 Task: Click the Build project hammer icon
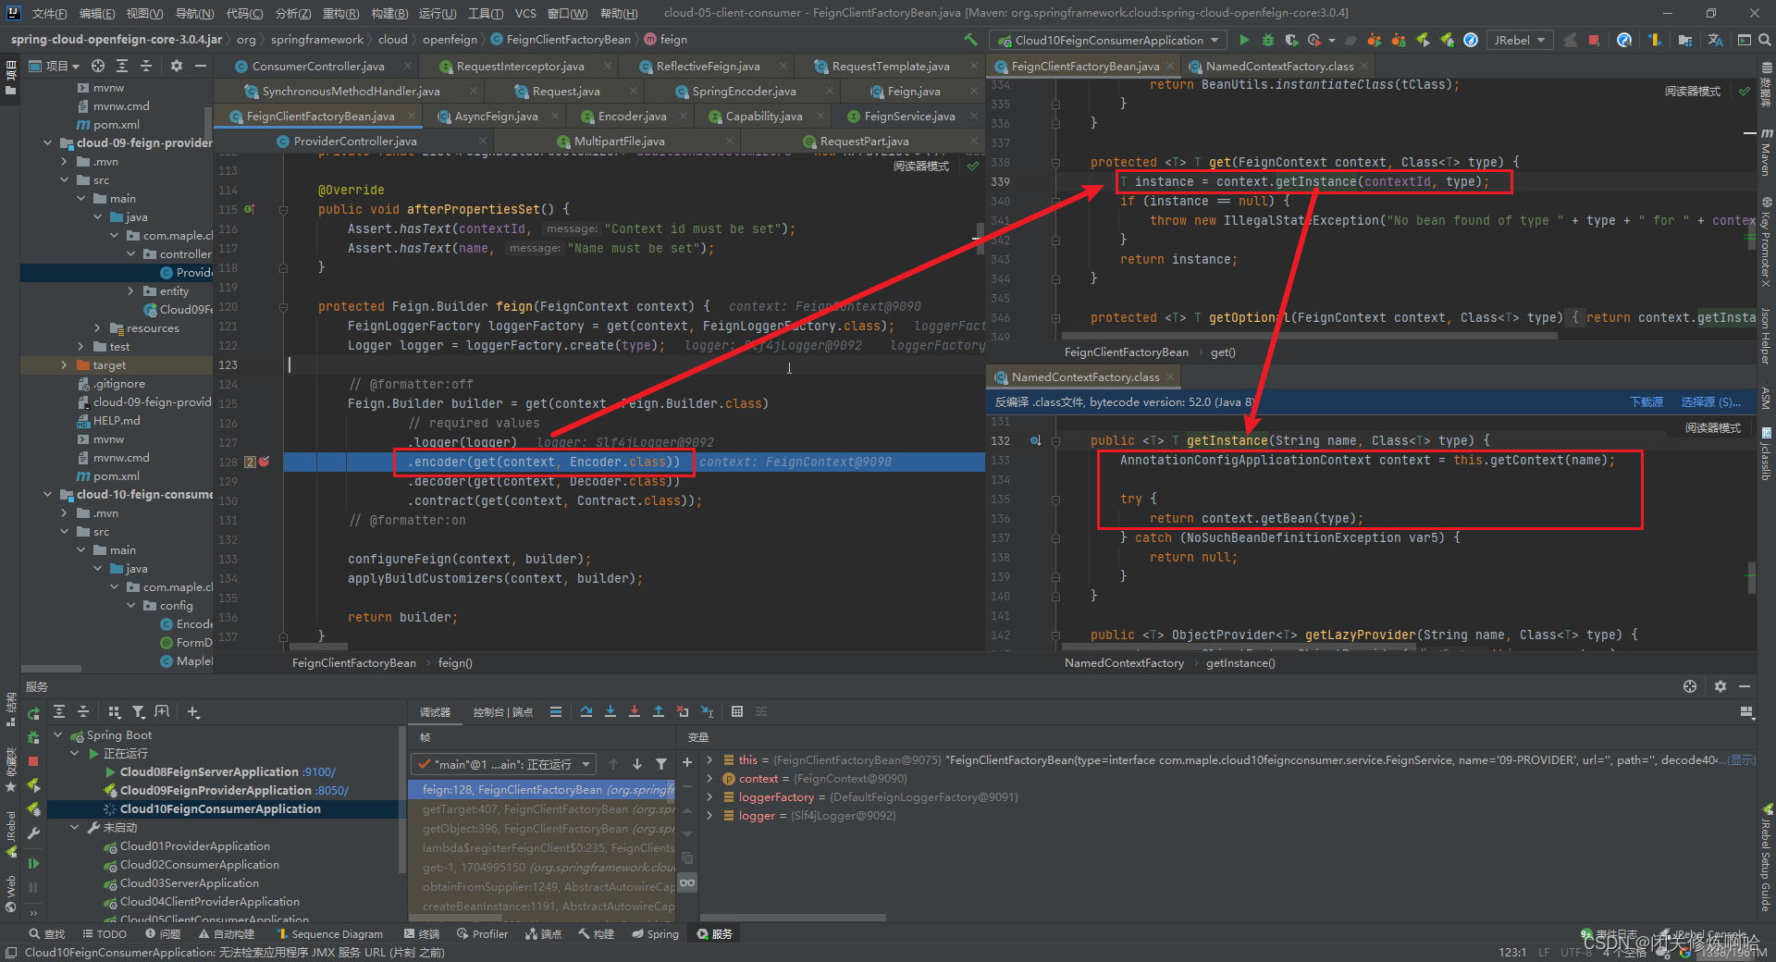tap(970, 40)
